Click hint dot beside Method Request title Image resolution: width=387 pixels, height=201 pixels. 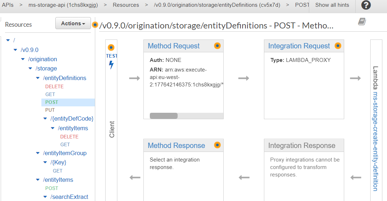click(x=217, y=46)
